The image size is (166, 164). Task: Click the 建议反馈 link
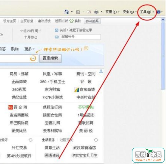point(44,21)
